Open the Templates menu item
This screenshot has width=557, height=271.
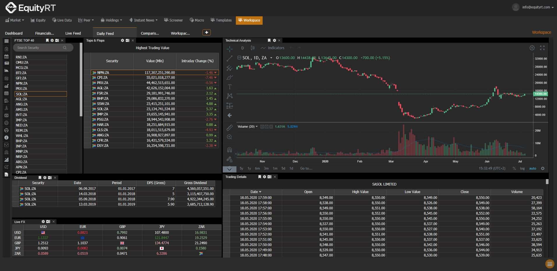coord(221,20)
